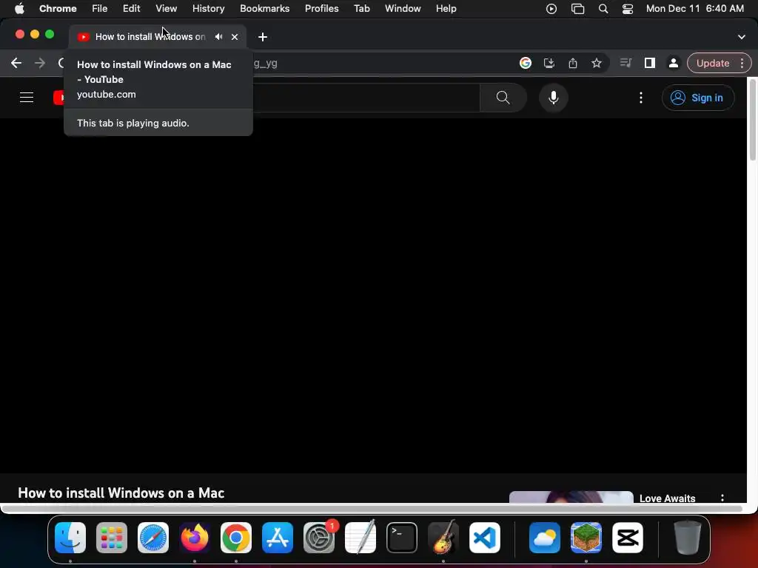Click the Now Playing menu bar icon
Image resolution: width=758 pixels, height=568 pixels.
click(x=551, y=9)
